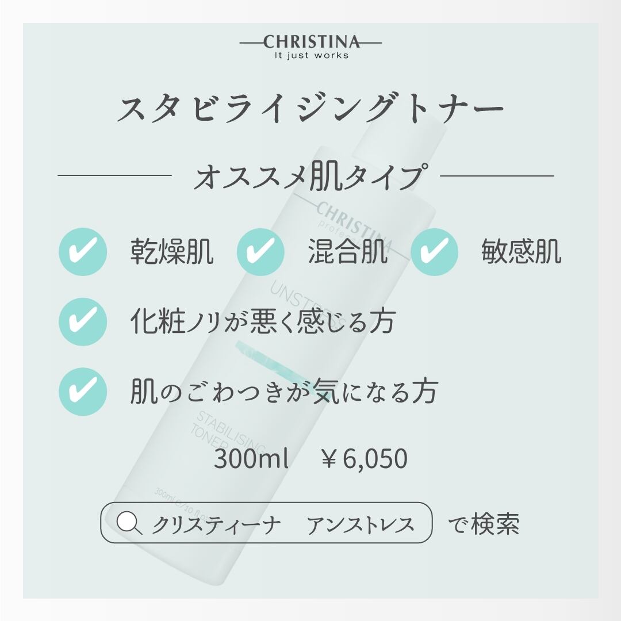Select the オススメ肌タイプ heading
621x621 pixels.
click(310, 176)
